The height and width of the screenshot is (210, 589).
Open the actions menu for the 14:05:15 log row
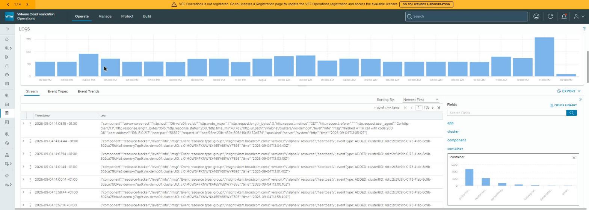(x=30, y=124)
